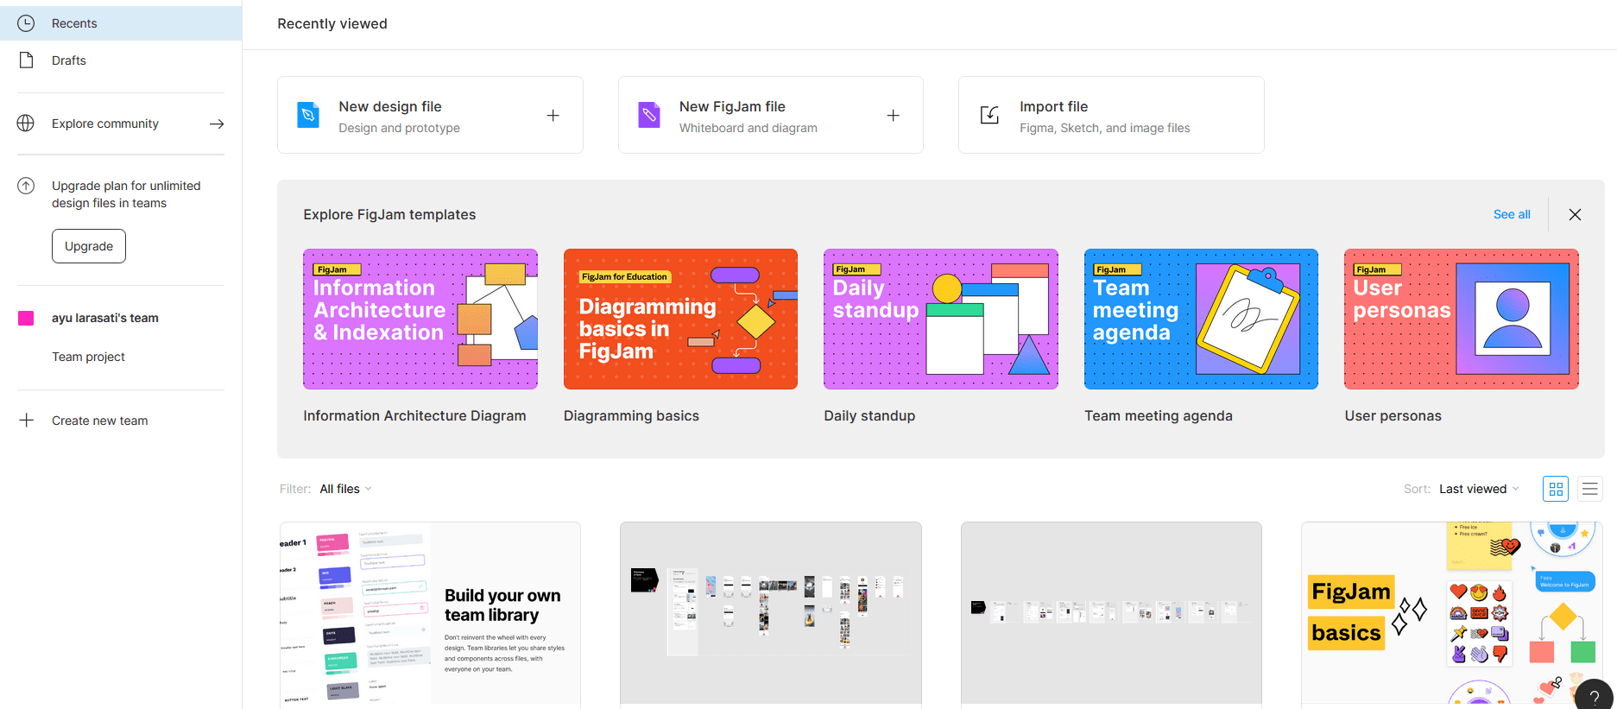The height and width of the screenshot is (709, 1617).
Task: Open Build your own team library file
Action: point(430,615)
